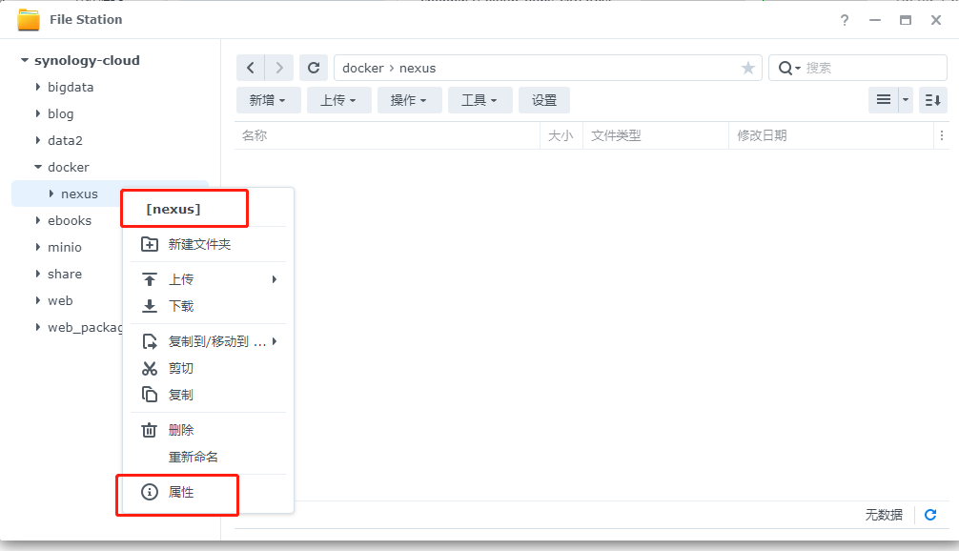Viewport: 959px width, 551px height.
Task: Click the sort order icon in toolbar
Action: [932, 99]
